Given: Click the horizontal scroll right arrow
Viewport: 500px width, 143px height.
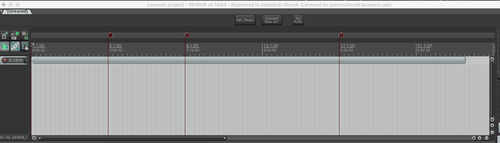Looking at the screenshot, I should 475,138.
